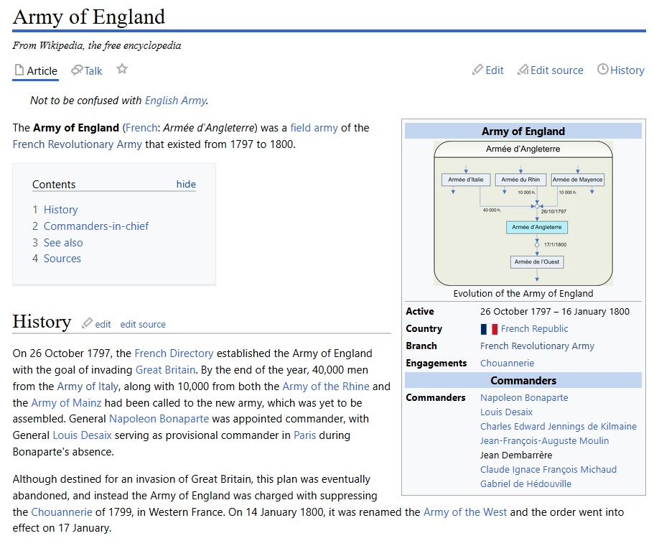Open the Evolution diagram image in the infobox
This screenshot has height=546, width=654.
[x=523, y=213]
